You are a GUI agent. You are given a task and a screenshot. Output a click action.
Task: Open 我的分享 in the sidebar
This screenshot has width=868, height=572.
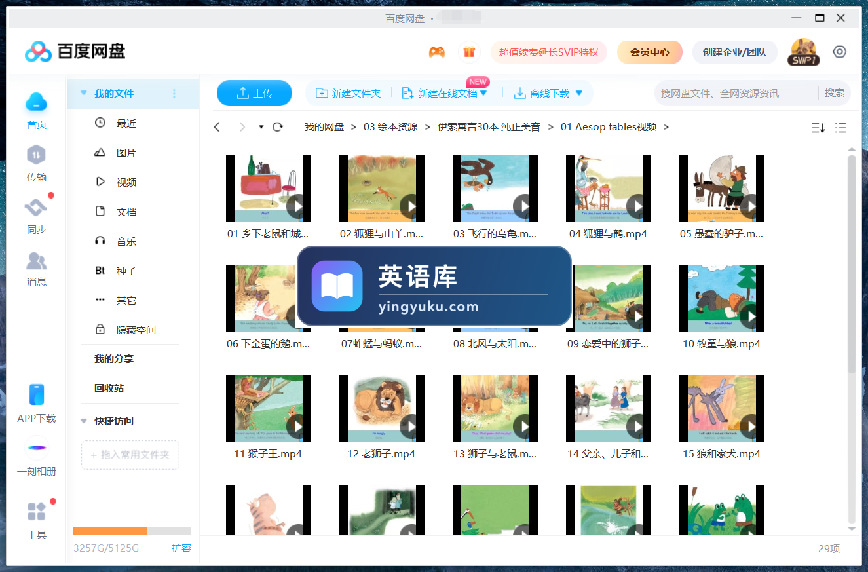(x=114, y=359)
